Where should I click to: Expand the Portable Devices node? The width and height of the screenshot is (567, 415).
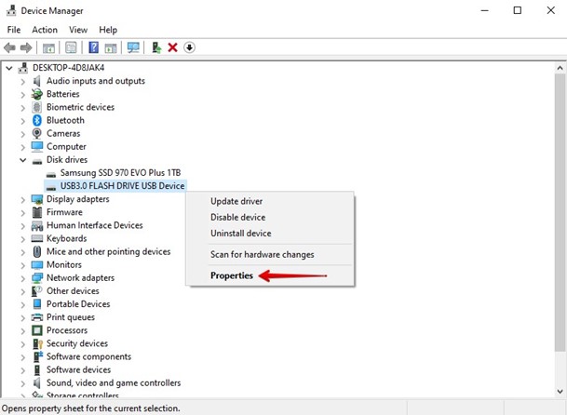(22, 305)
